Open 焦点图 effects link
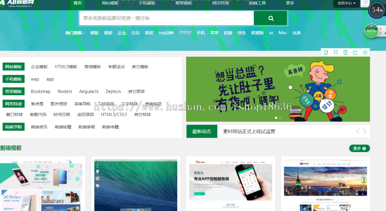This screenshot has width=386, height=211. [37, 104]
